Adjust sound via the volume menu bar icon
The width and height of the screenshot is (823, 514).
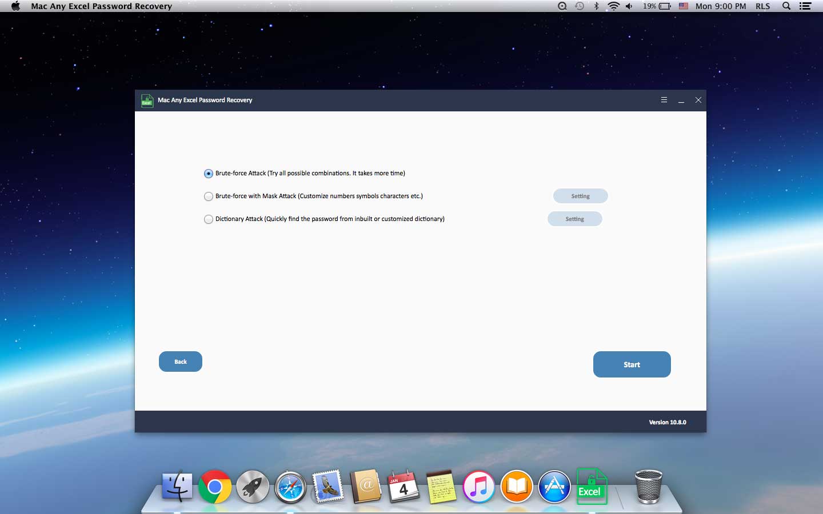click(x=629, y=6)
